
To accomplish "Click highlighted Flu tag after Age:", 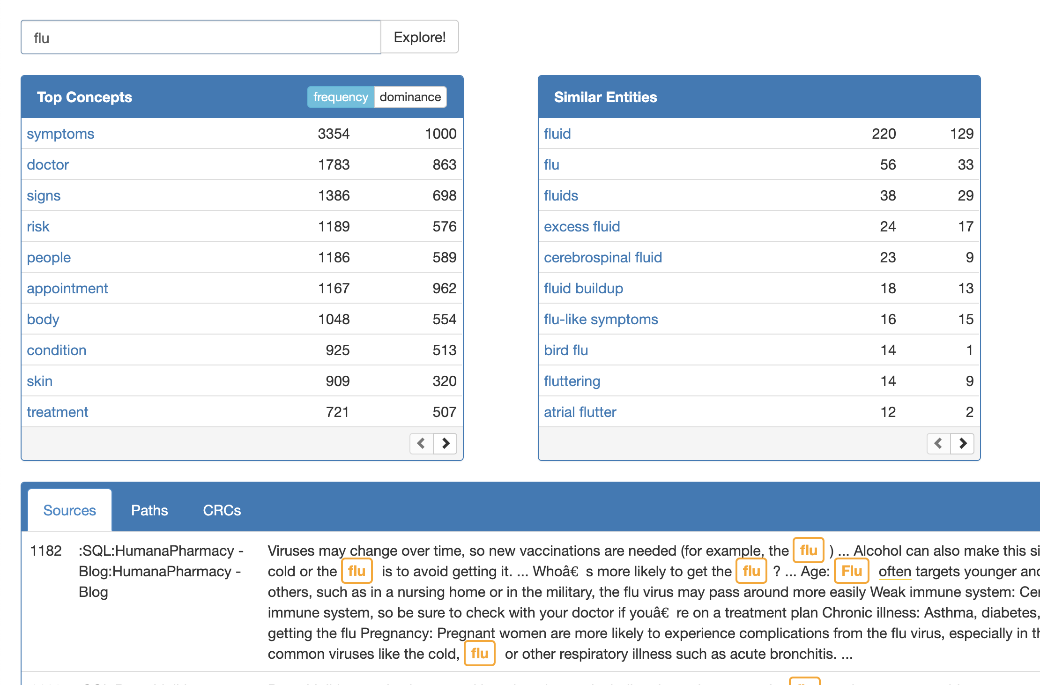I will click(x=851, y=571).
